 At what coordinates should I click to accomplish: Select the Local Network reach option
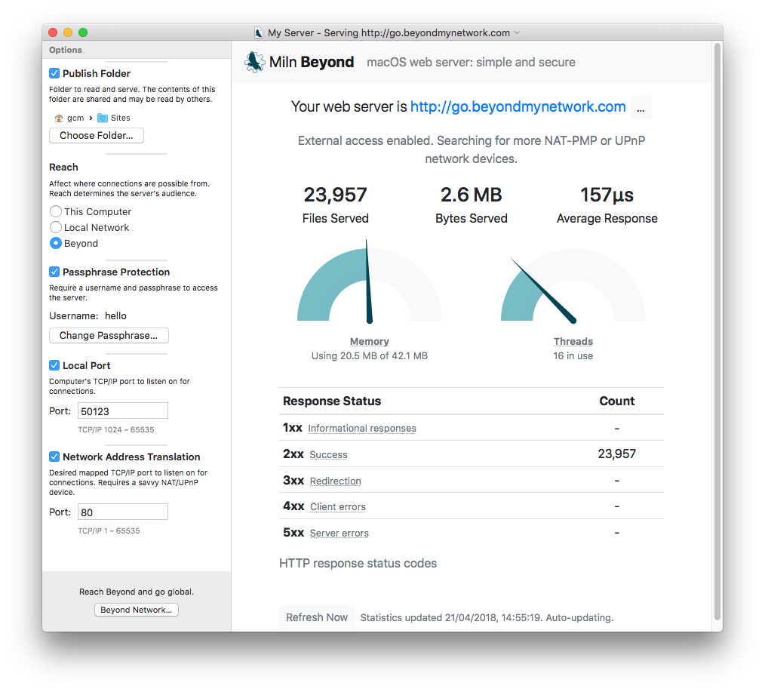56,227
